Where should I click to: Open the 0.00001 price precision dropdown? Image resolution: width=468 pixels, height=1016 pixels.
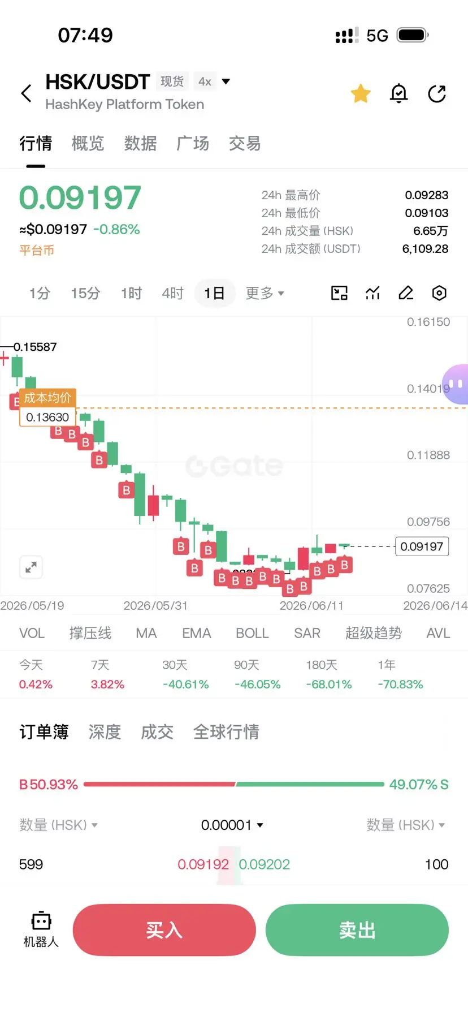[232, 825]
